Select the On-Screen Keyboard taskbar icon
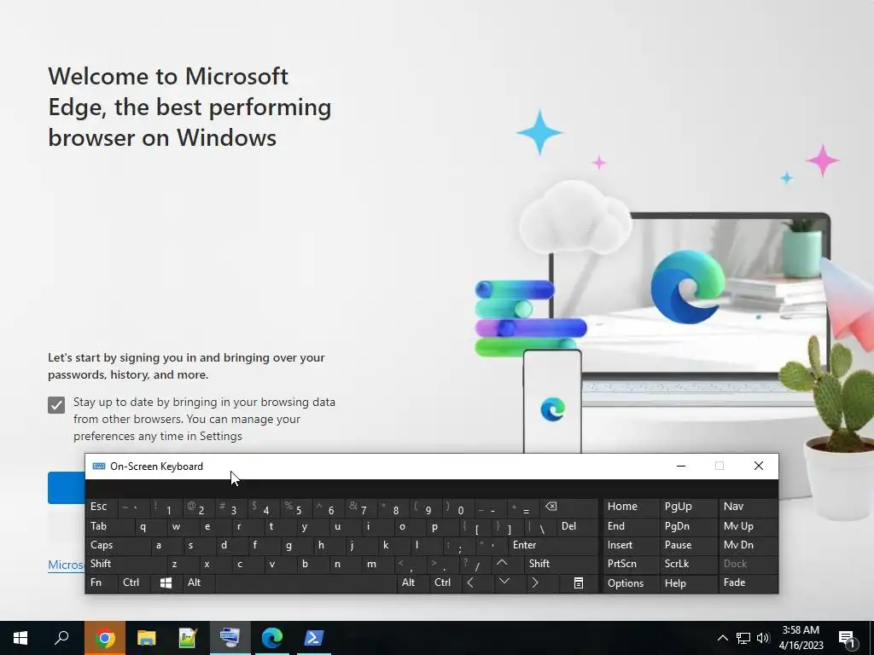Image resolution: width=874 pixels, height=655 pixels. (x=230, y=638)
